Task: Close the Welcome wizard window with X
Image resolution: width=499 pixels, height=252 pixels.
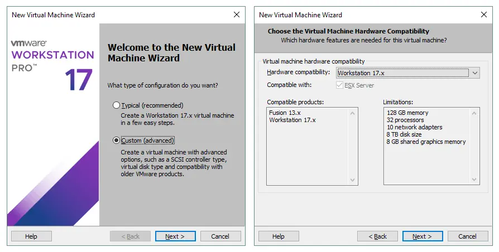Action: pos(236,15)
